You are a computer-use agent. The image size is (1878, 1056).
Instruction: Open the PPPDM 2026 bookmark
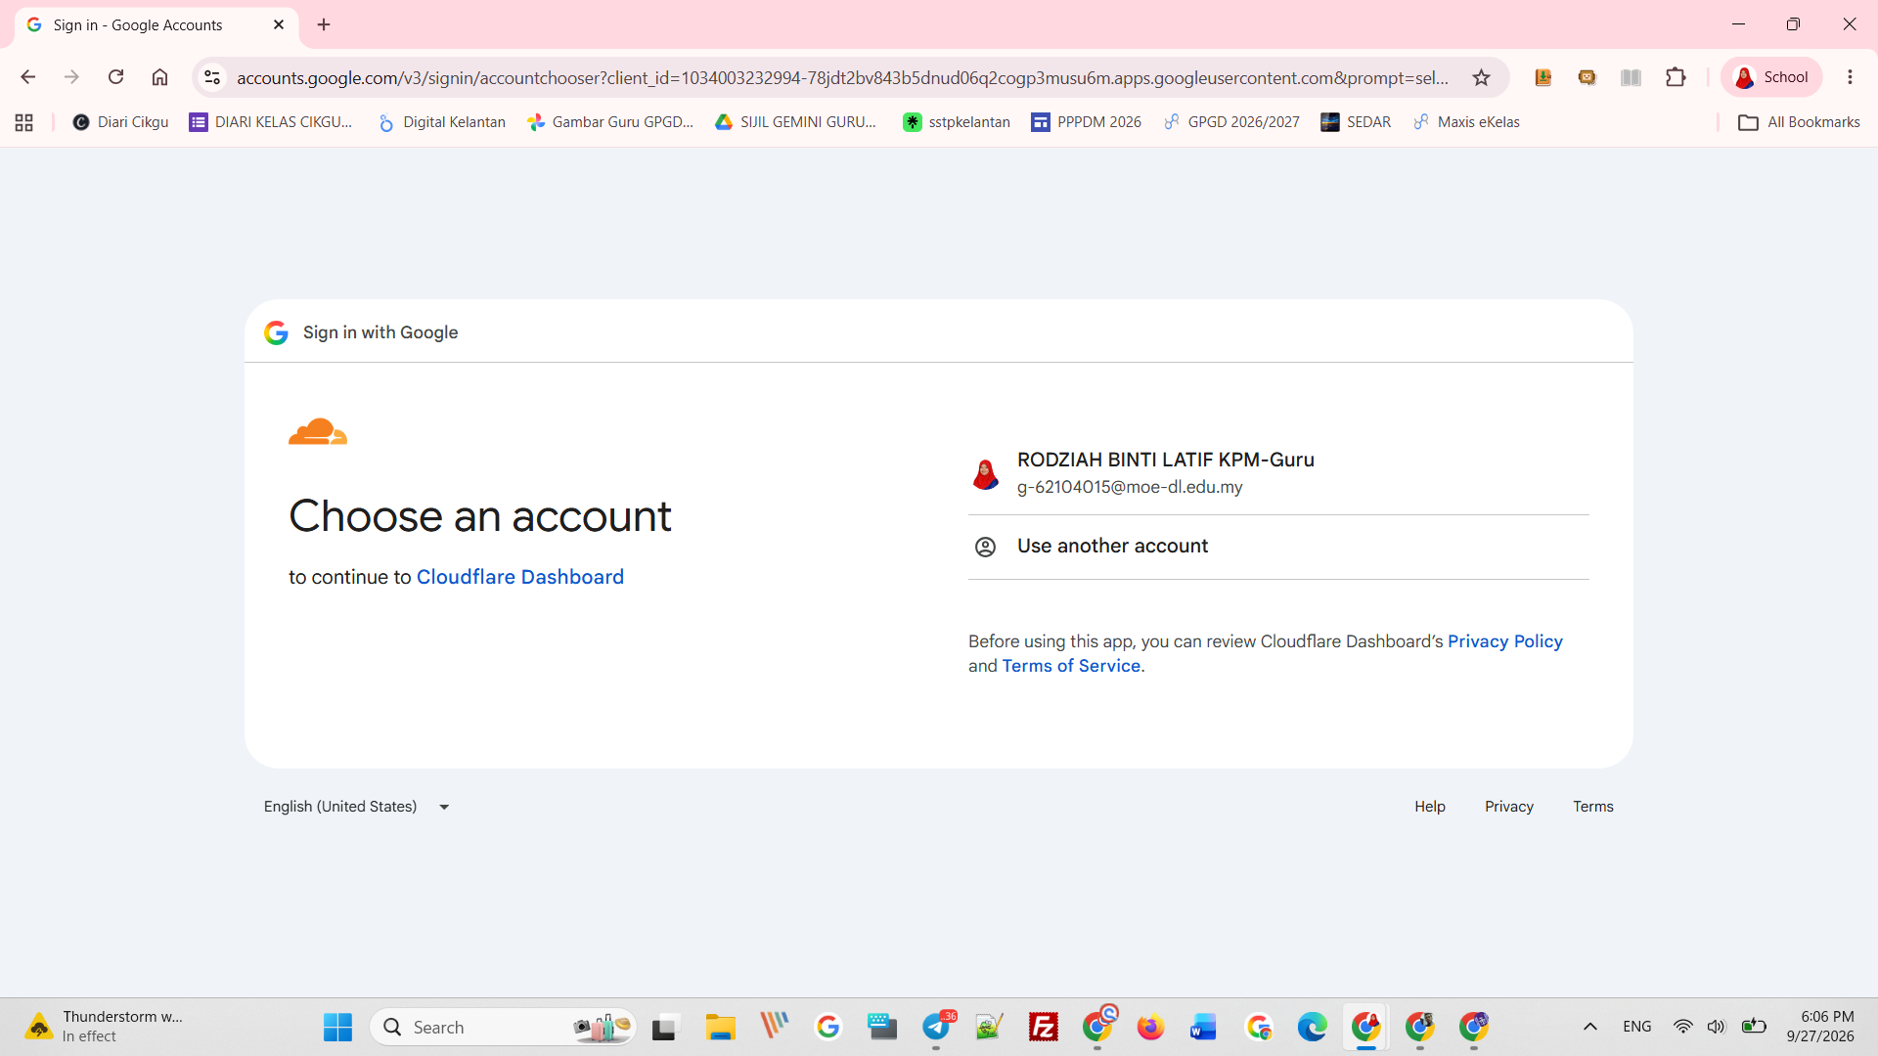1087,122
